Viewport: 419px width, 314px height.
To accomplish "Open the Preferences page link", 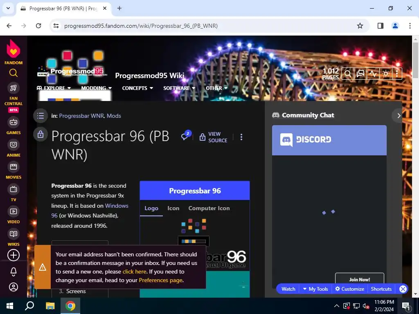I will click(160, 280).
